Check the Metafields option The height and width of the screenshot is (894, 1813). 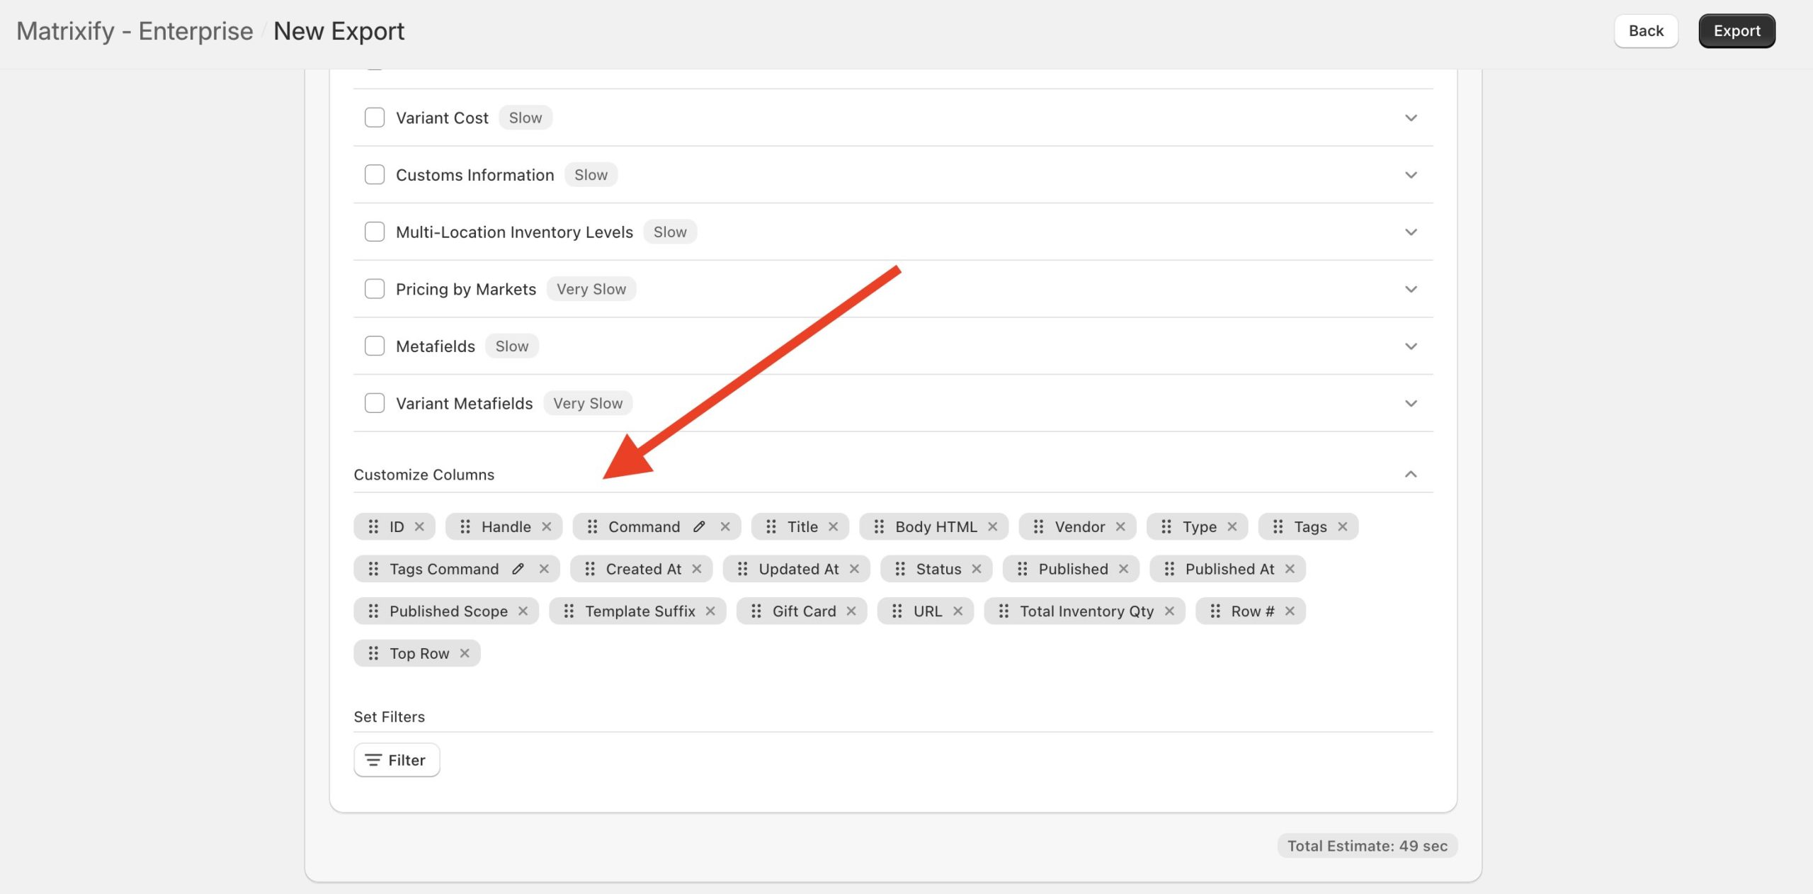click(x=375, y=346)
